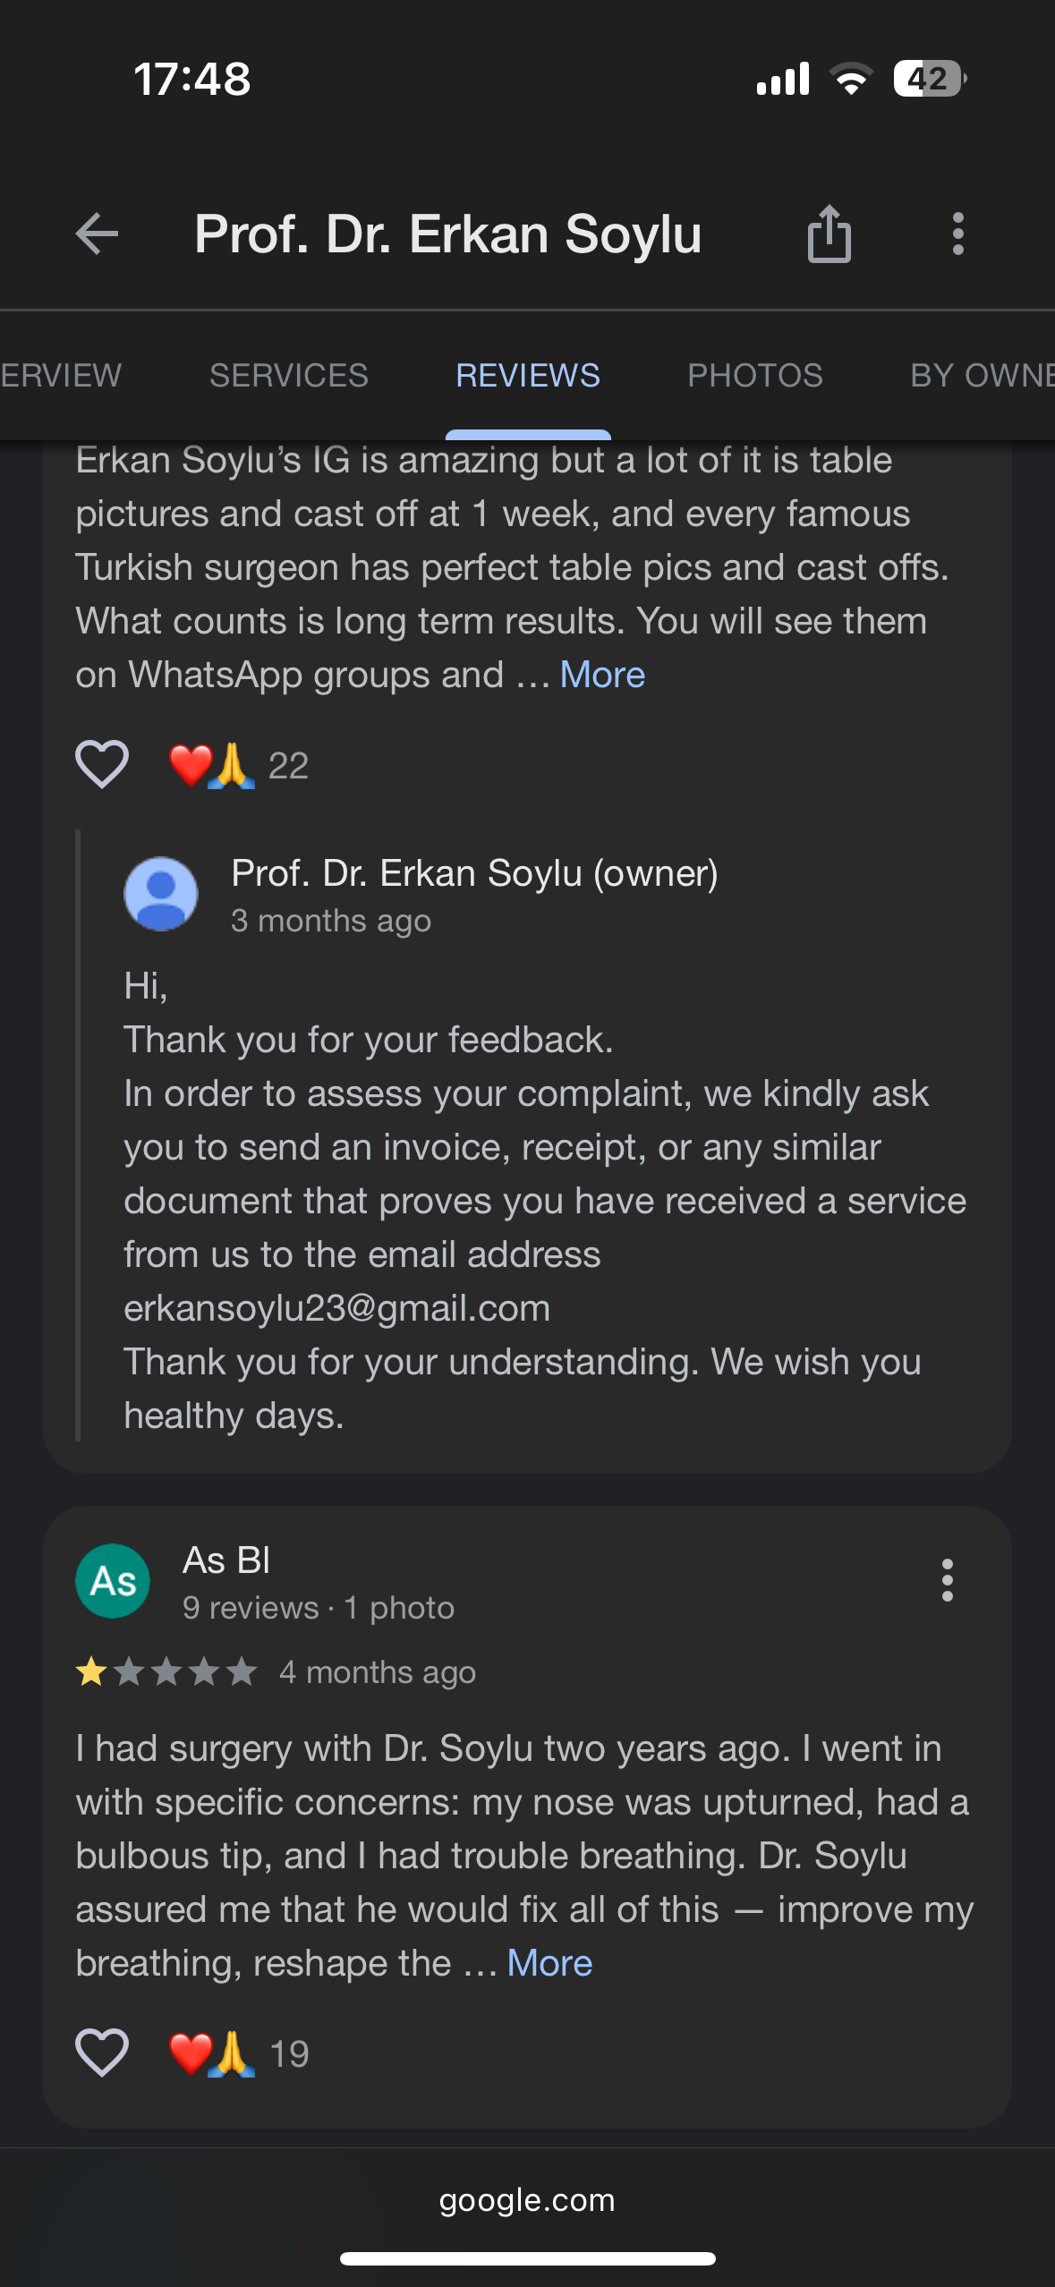The width and height of the screenshot is (1055, 2287).
Task: Select the Reviews tab
Action: tap(528, 376)
